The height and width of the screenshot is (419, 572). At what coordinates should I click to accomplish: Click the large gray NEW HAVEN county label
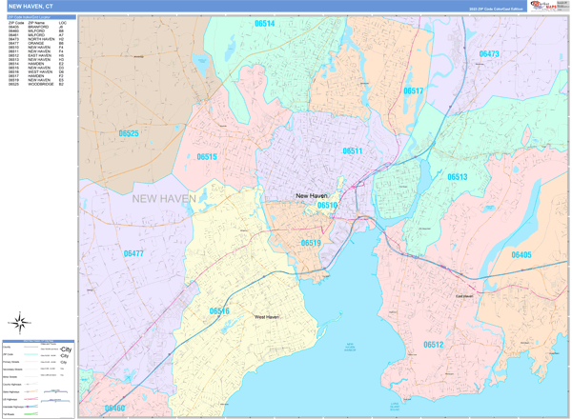pos(164,199)
